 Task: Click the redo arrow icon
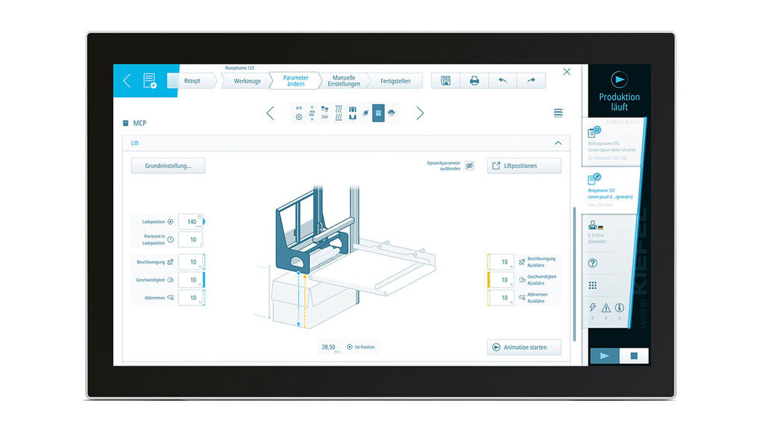(531, 81)
